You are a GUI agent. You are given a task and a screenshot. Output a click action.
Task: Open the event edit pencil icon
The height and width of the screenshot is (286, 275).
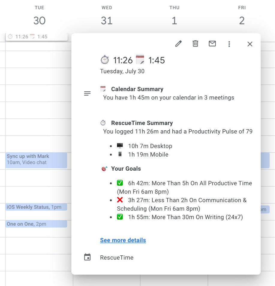coord(178,44)
